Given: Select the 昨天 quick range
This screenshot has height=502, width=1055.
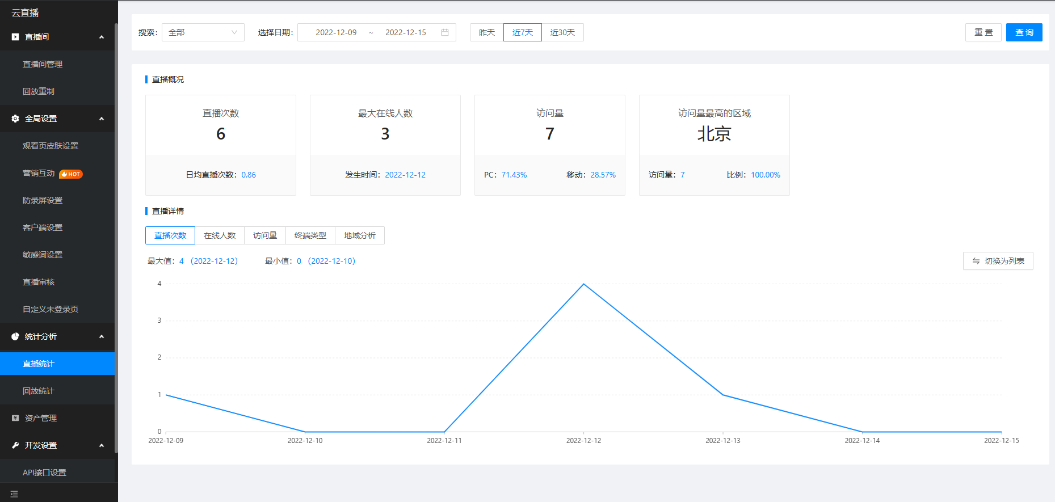Looking at the screenshot, I should (x=487, y=32).
